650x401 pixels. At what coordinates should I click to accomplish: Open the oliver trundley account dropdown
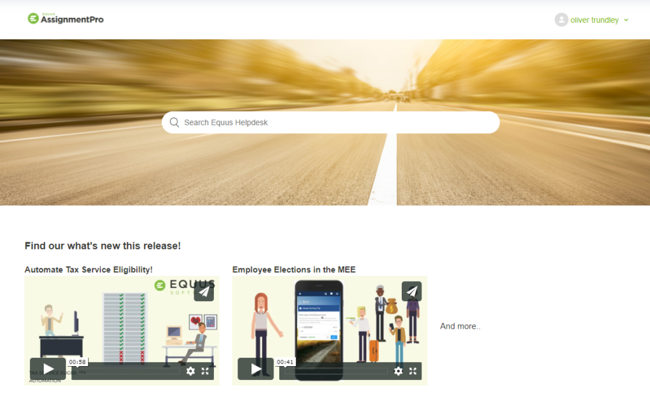coord(627,20)
